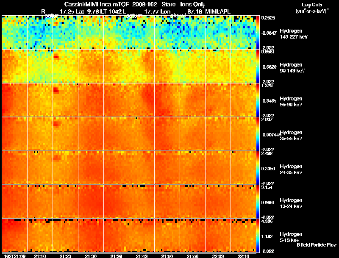Click the '2008-162' date in the title
Image resolution: width=339 pixels, height=258 pixels.
(x=144, y=4)
